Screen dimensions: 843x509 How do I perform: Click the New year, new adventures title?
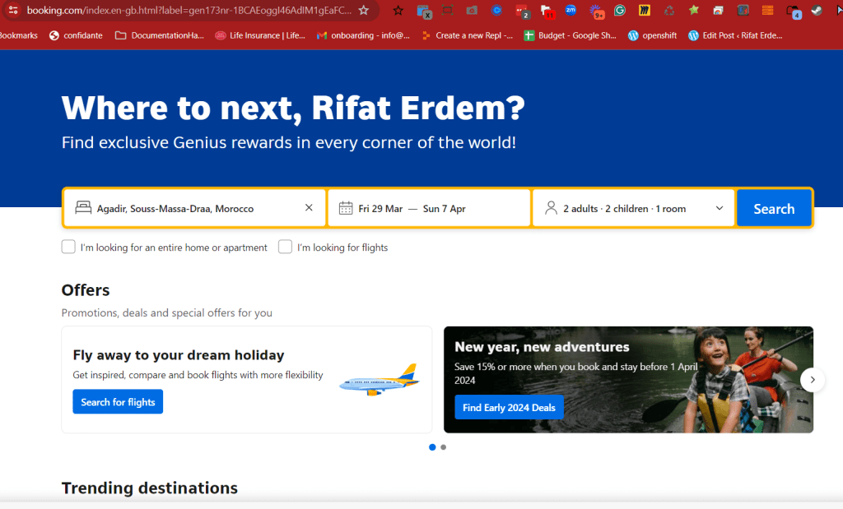tap(542, 347)
